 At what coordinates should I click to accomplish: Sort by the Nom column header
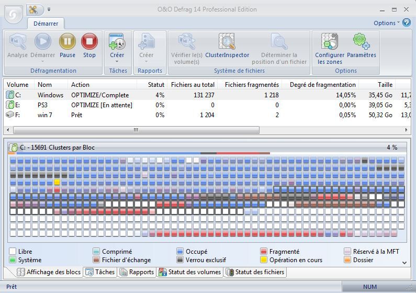point(51,85)
